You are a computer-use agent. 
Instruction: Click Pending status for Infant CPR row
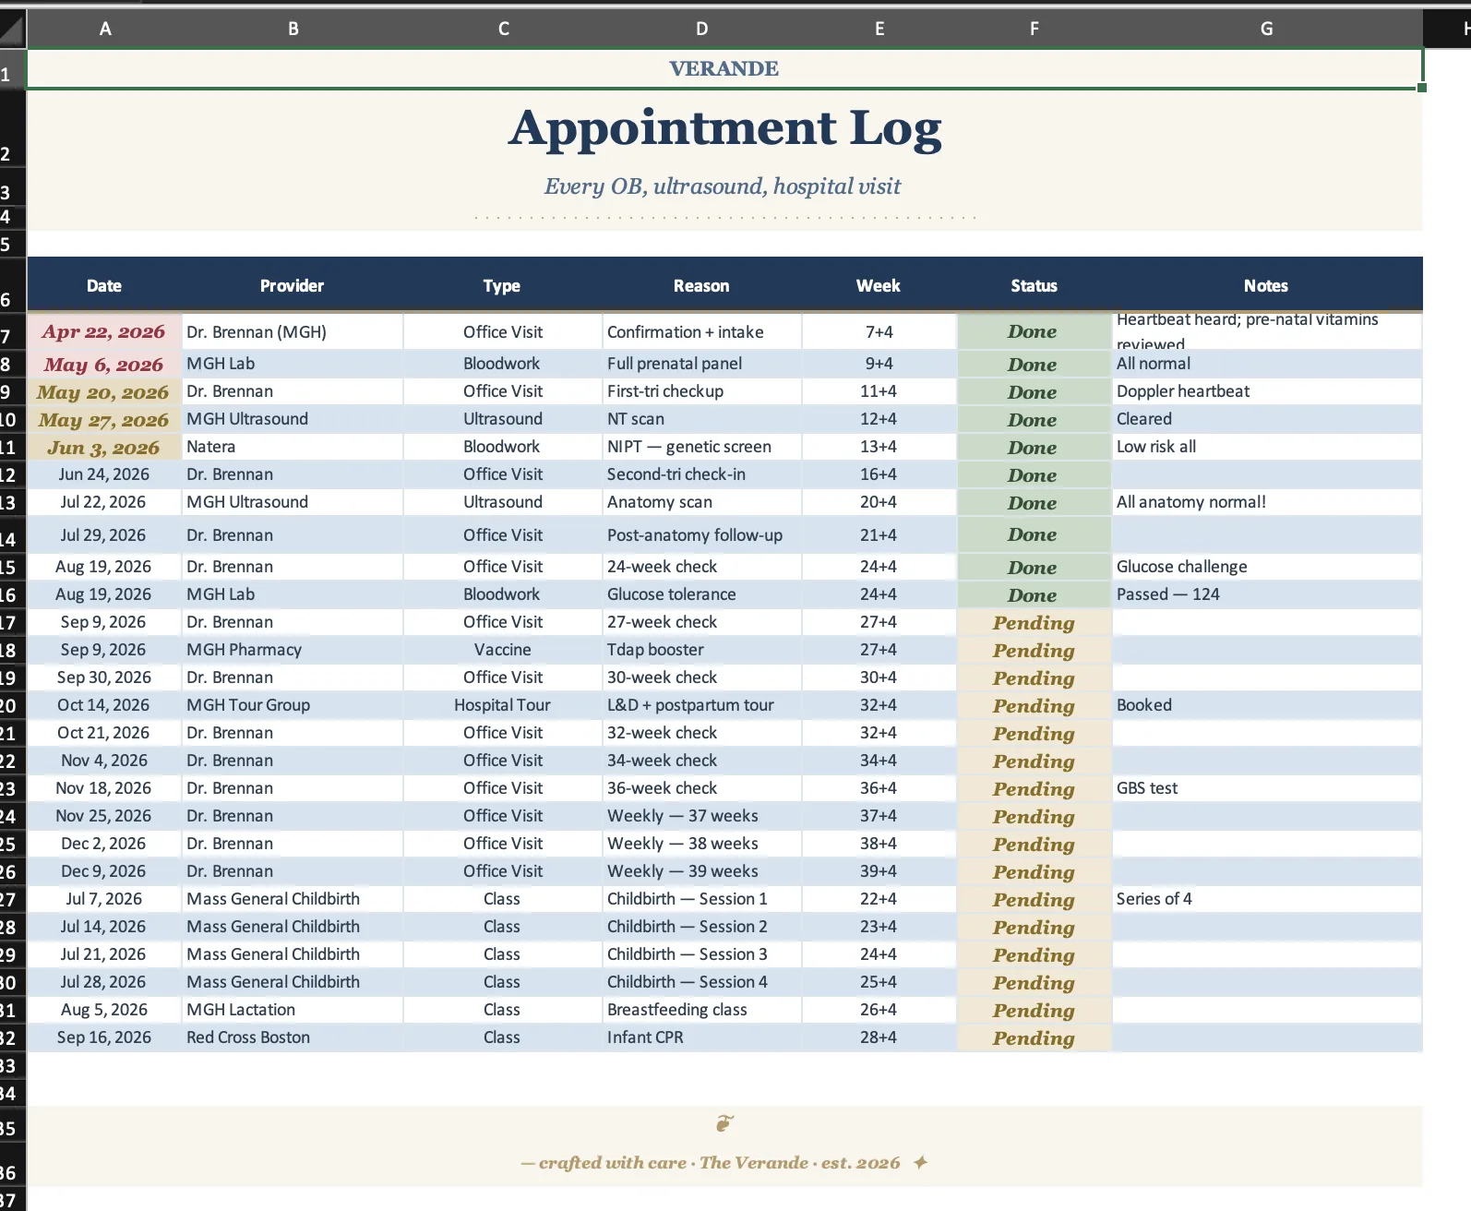coord(1034,1037)
